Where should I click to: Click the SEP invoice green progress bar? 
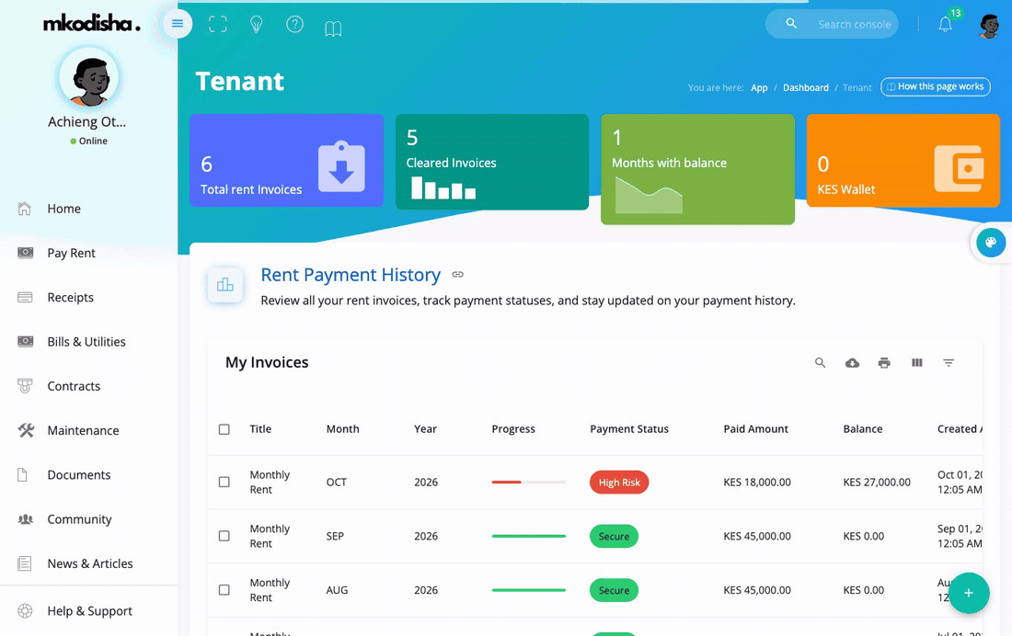529,536
